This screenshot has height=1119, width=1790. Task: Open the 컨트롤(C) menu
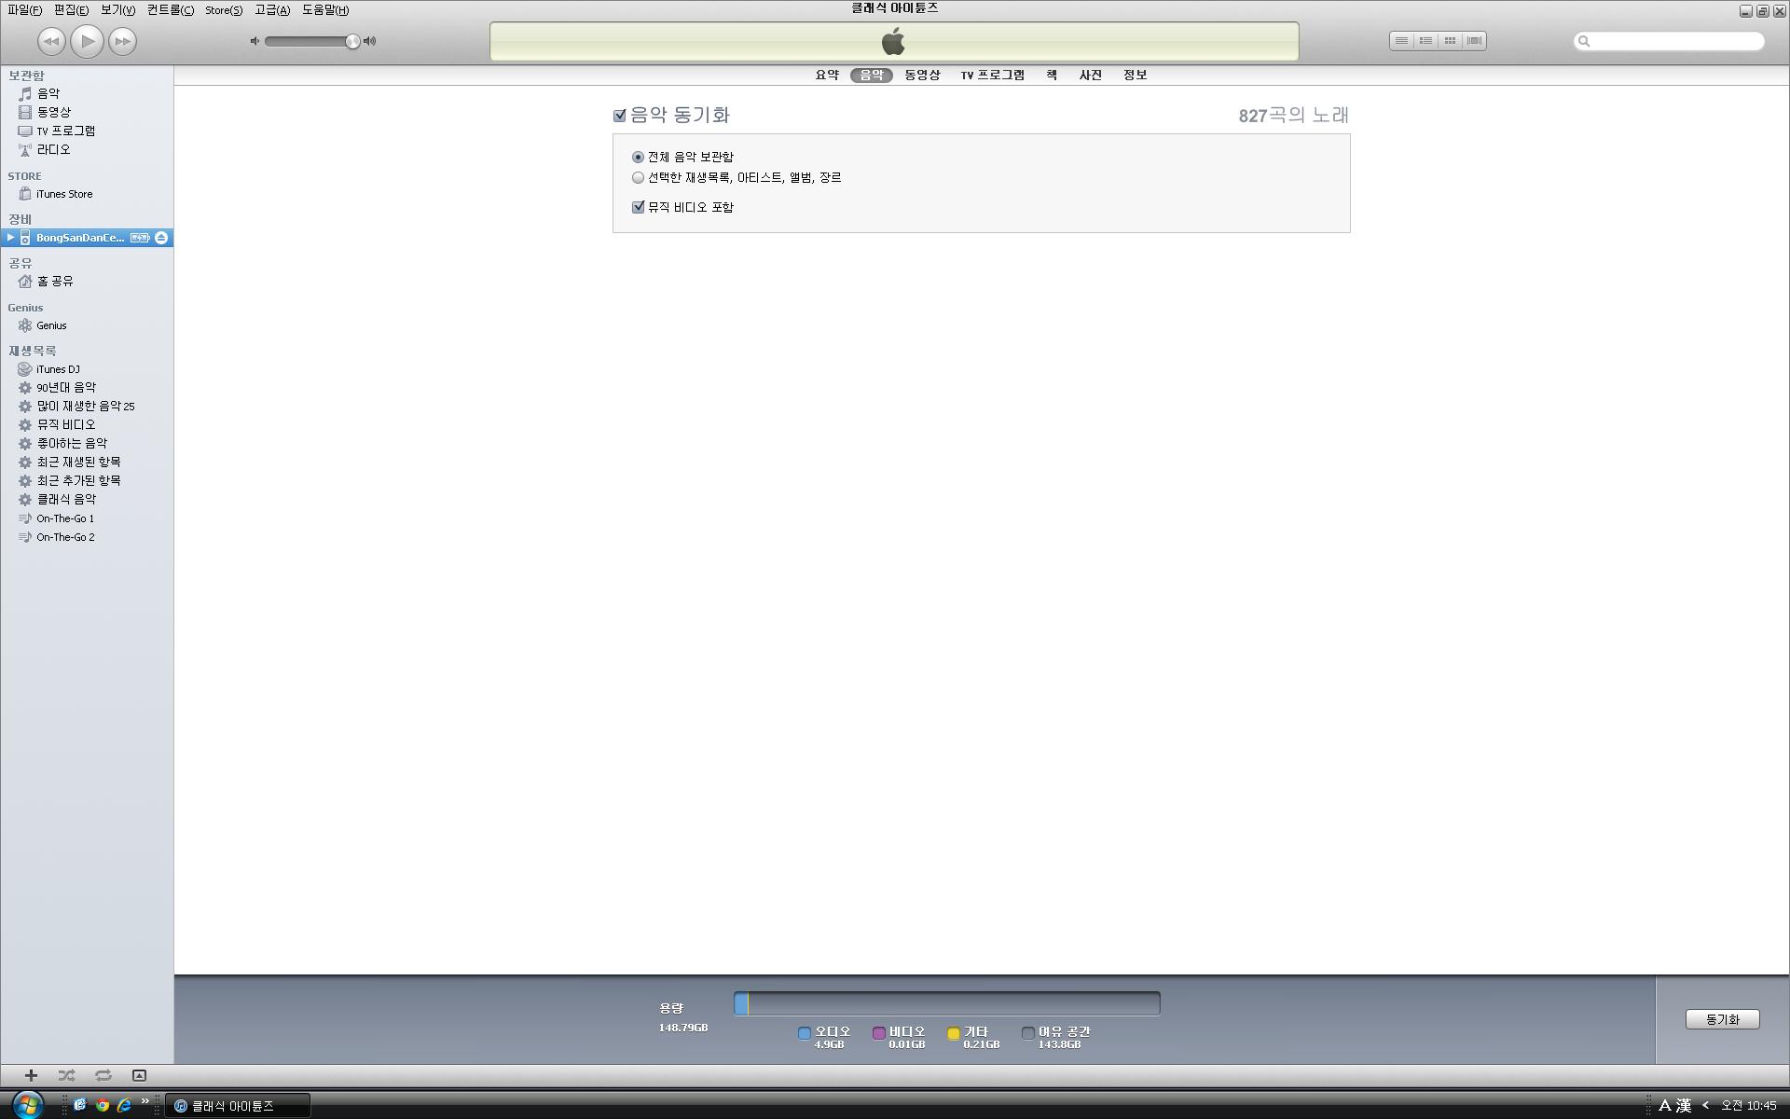pos(171,10)
